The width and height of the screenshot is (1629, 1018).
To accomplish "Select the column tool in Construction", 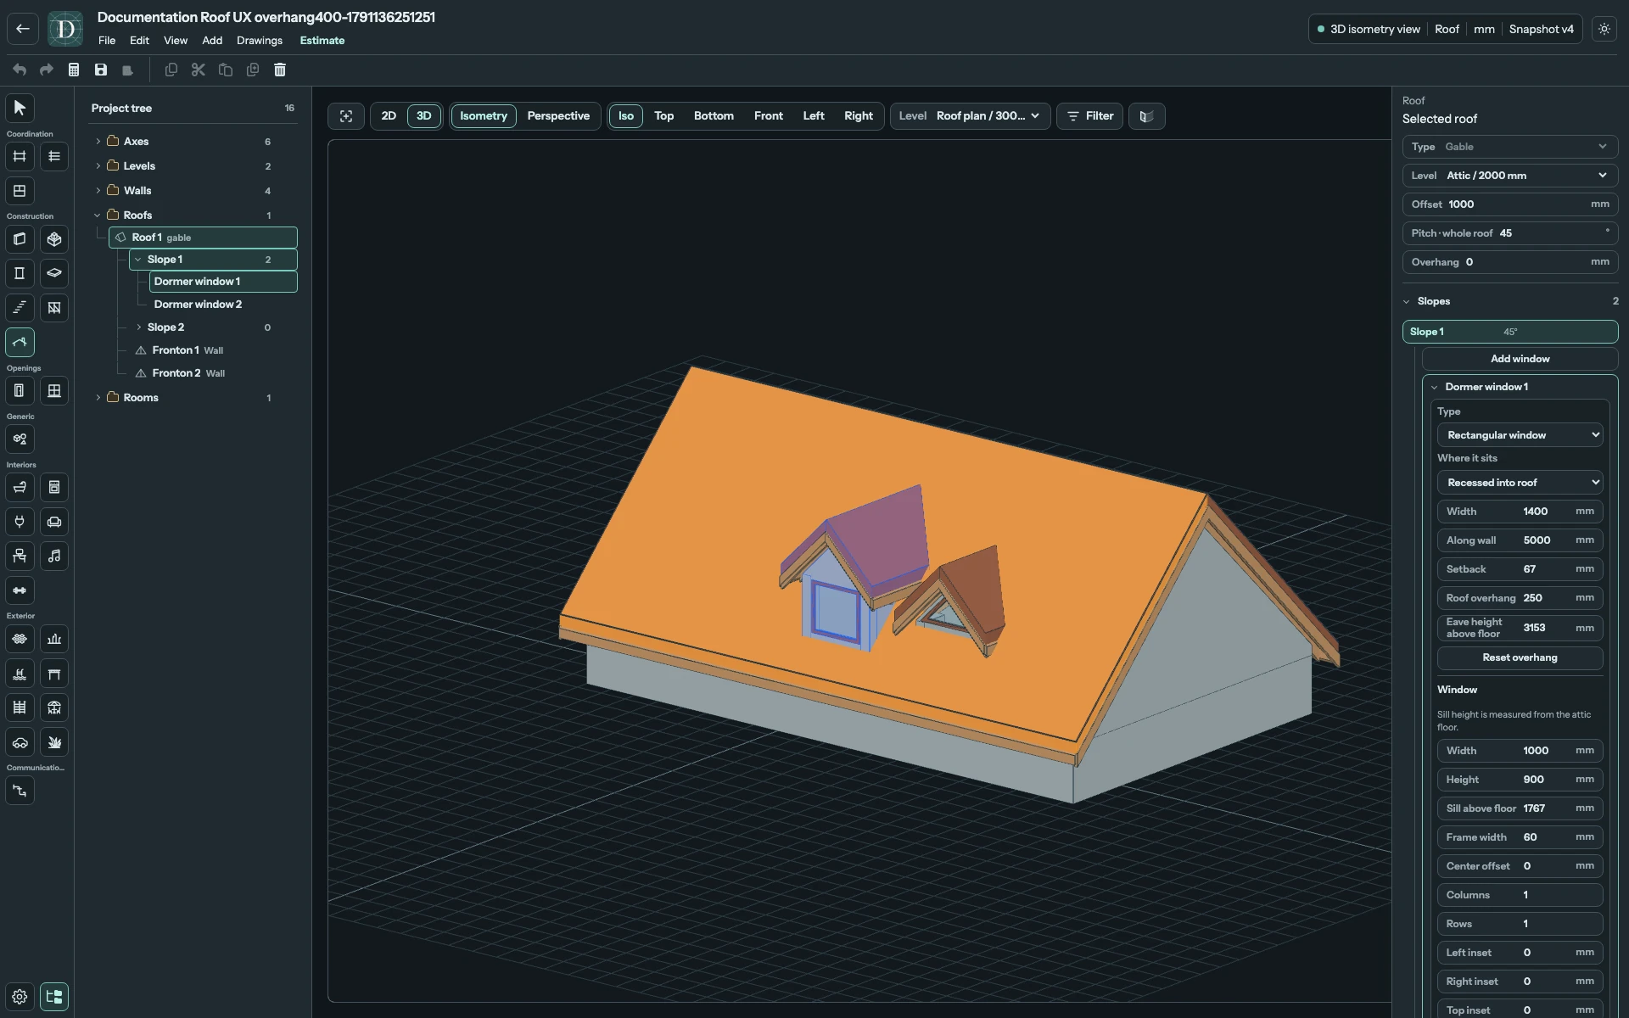I will coord(20,273).
